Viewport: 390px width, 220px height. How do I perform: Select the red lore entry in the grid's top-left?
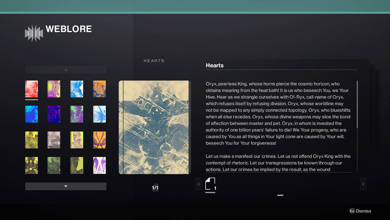pos(31,89)
